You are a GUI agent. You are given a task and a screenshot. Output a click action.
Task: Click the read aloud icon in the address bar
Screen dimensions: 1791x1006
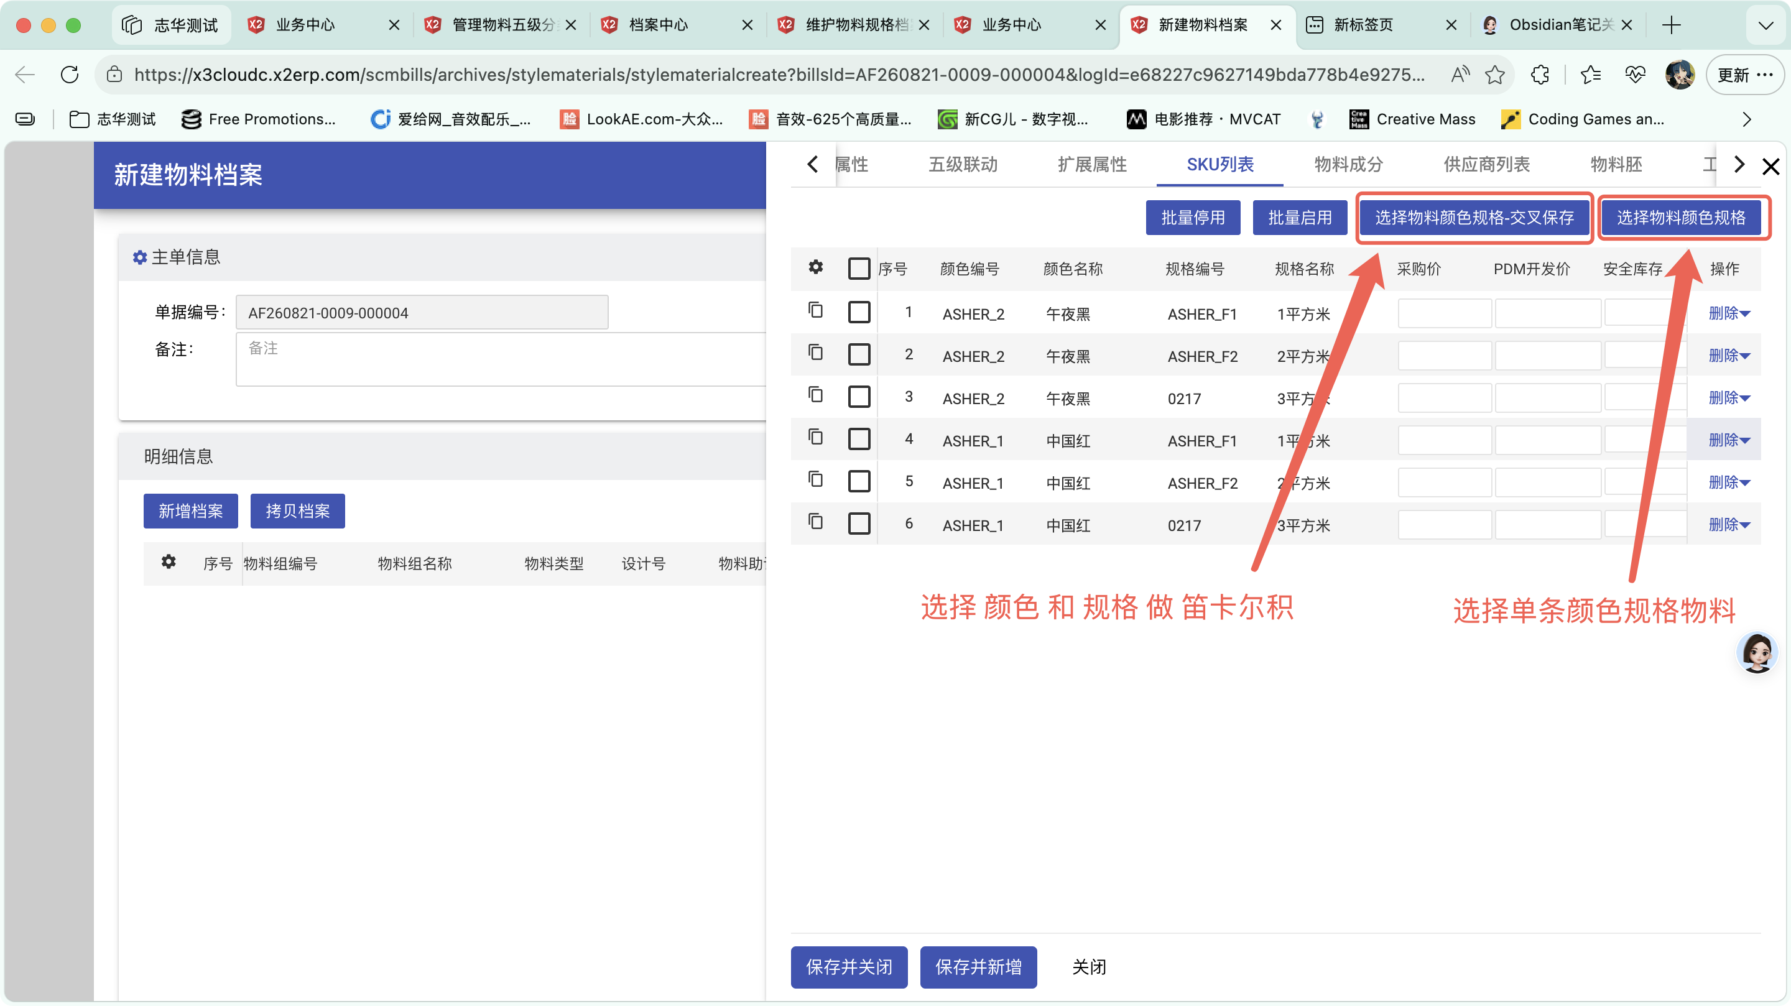pyautogui.click(x=1460, y=75)
